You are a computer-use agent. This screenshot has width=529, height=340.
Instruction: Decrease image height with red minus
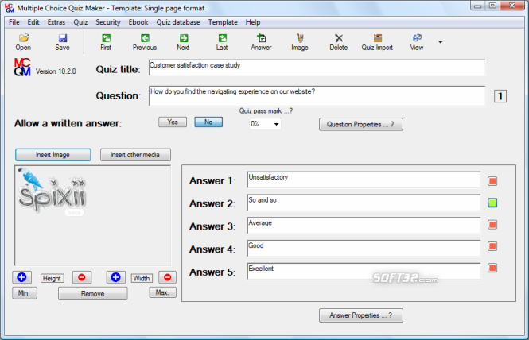[82, 277]
